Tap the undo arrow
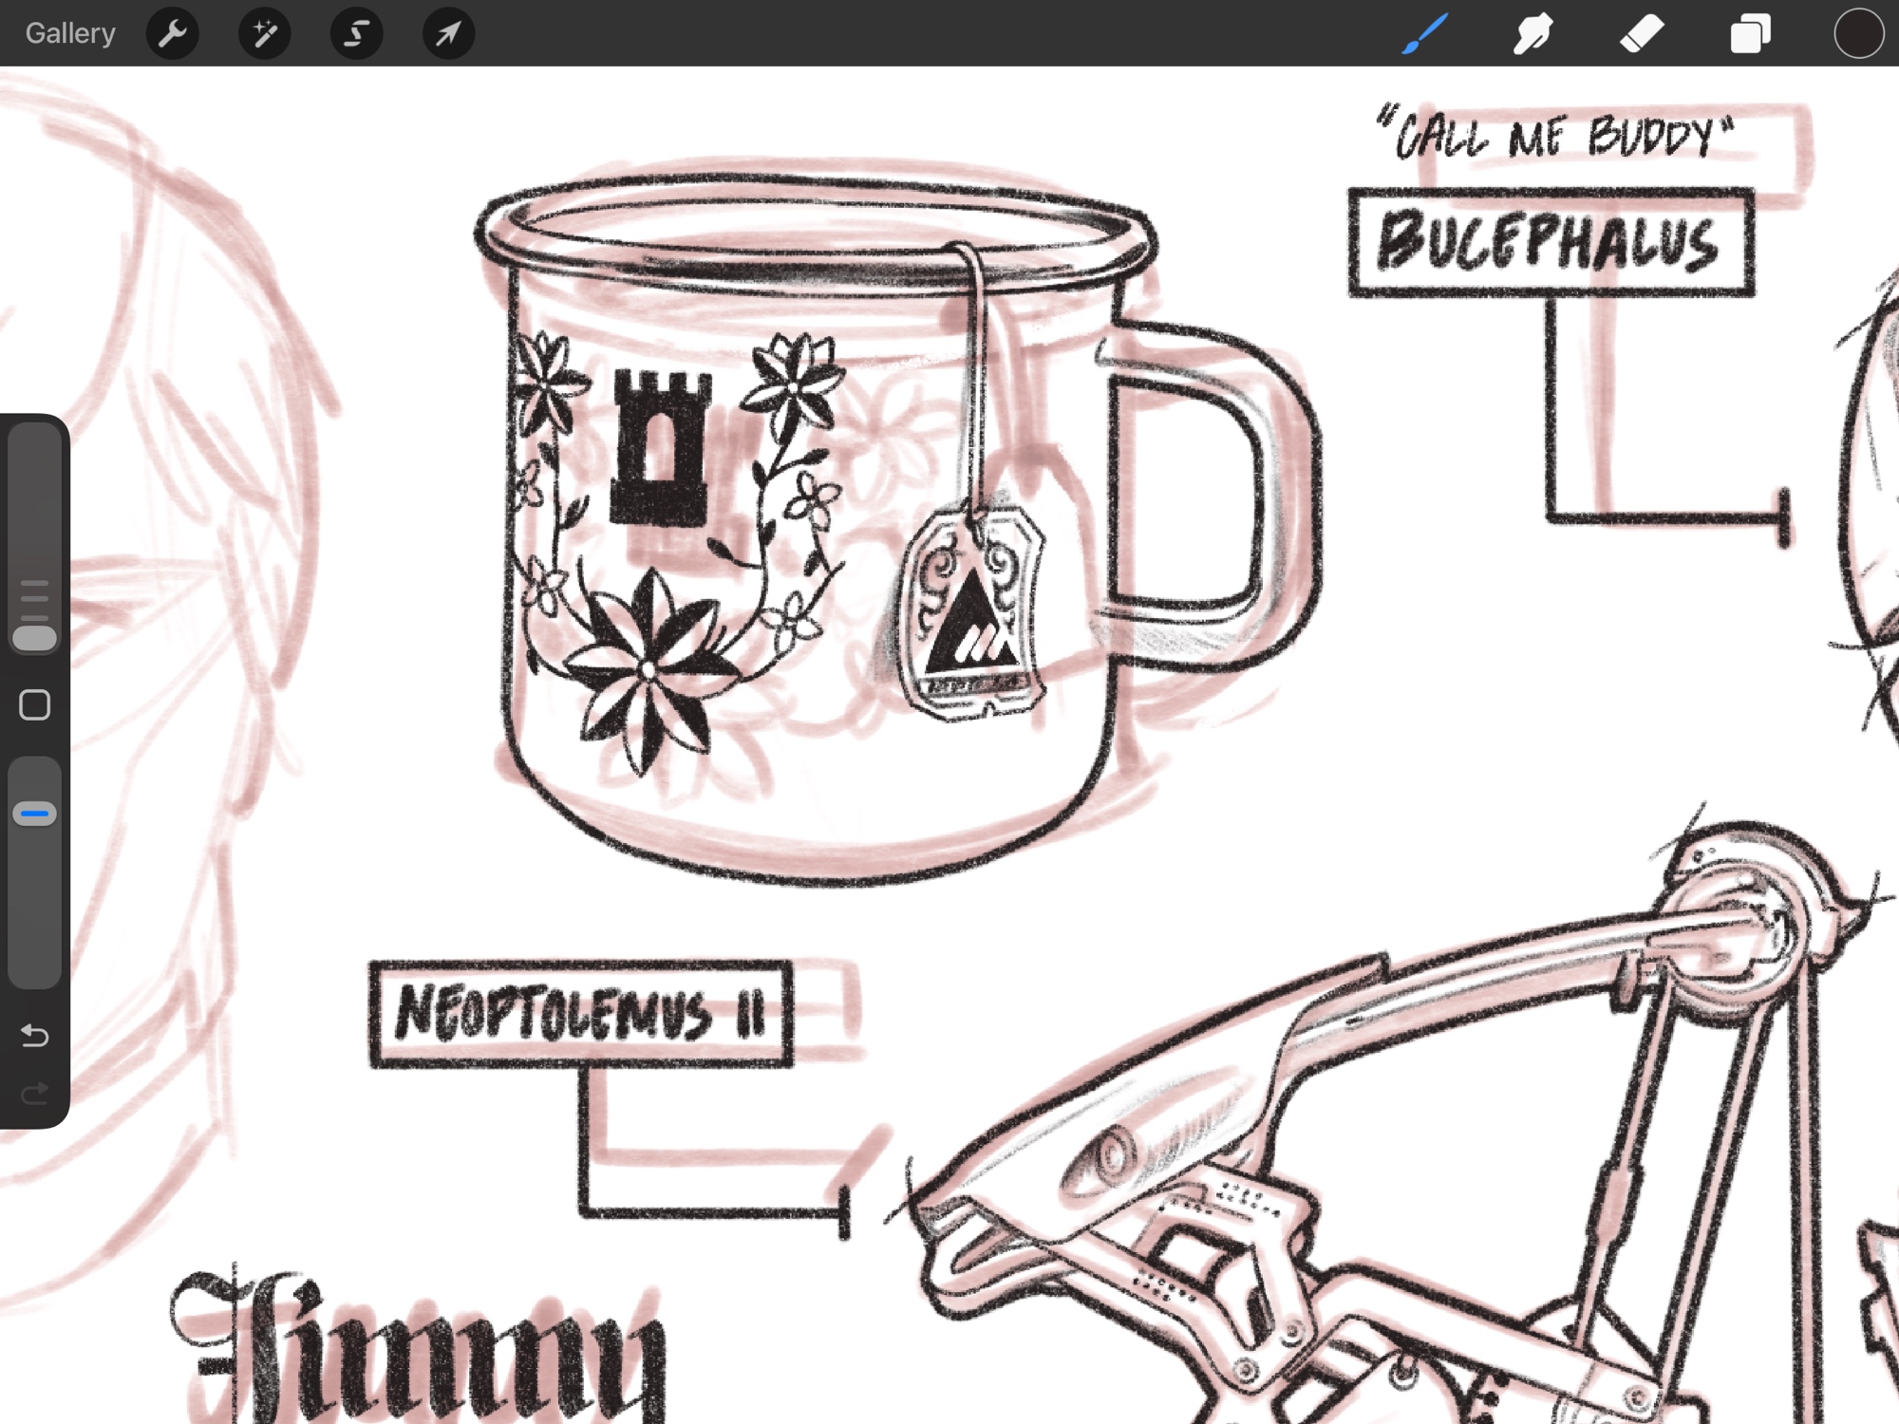1899x1424 pixels. click(x=35, y=1035)
